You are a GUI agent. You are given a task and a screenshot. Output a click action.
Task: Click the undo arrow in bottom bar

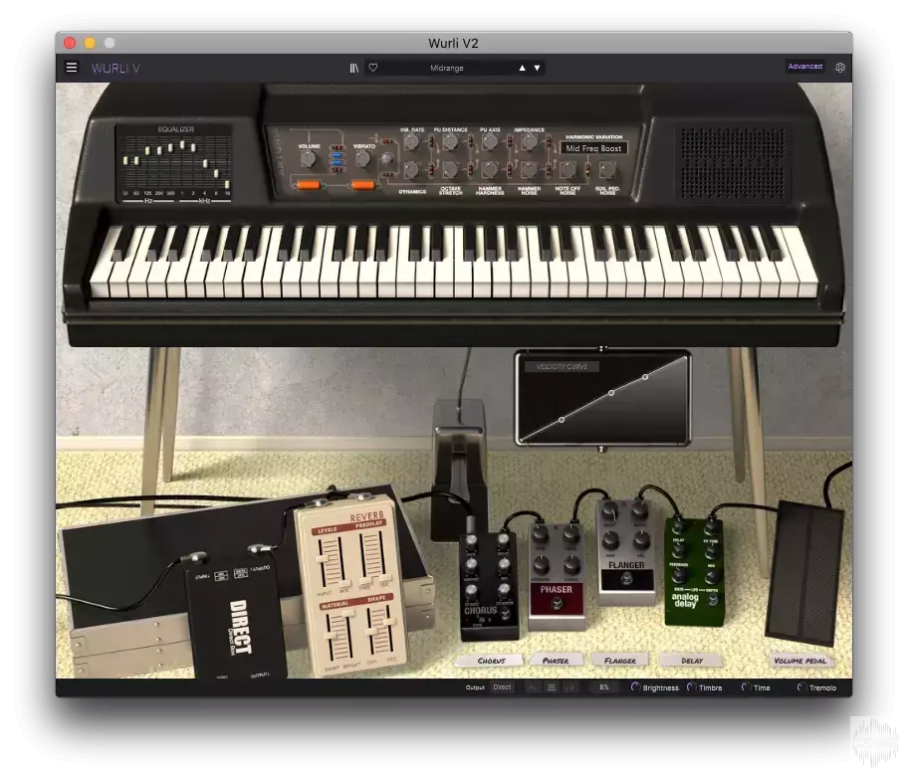pos(533,687)
